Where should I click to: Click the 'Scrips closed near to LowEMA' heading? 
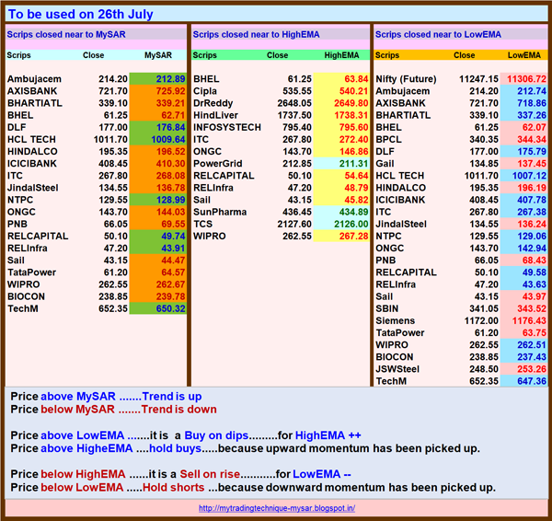(x=438, y=35)
